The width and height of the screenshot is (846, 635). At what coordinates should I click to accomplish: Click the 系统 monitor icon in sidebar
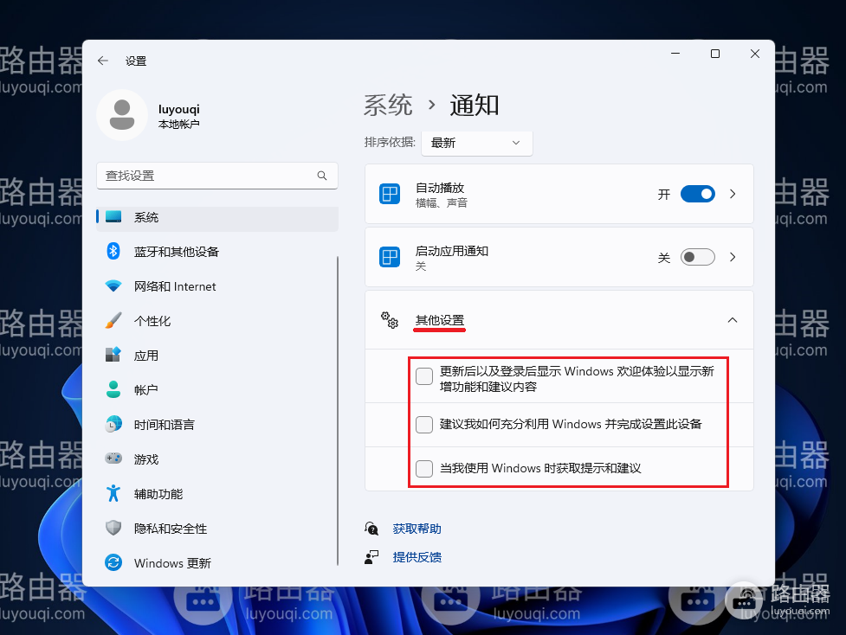pos(113,216)
